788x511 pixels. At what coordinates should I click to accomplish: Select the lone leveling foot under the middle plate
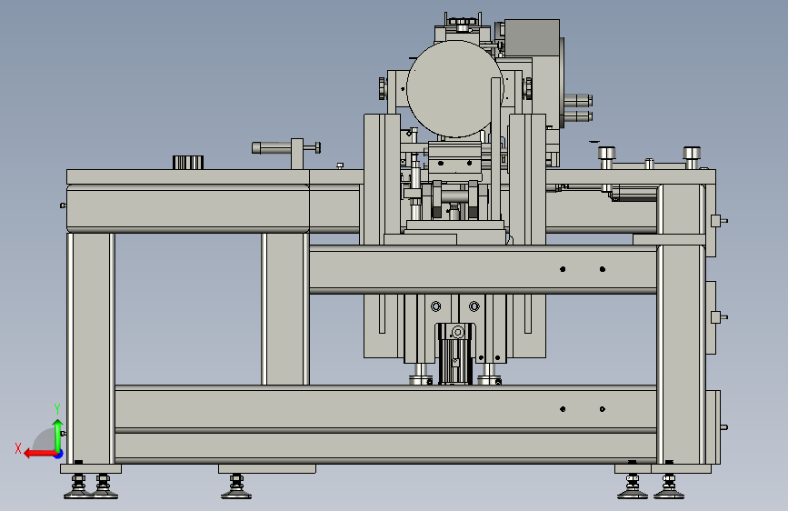(x=236, y=486)
